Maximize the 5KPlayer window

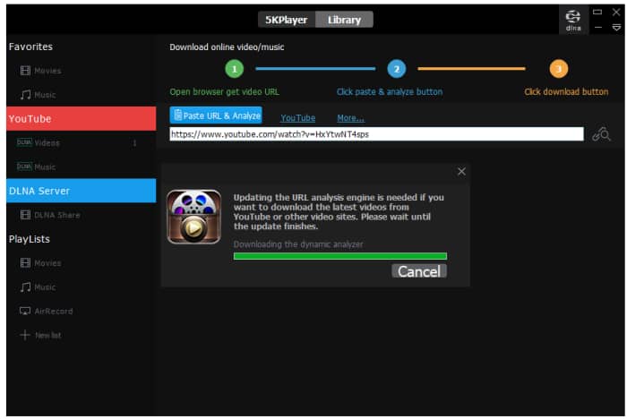click(x=597, y=12)
